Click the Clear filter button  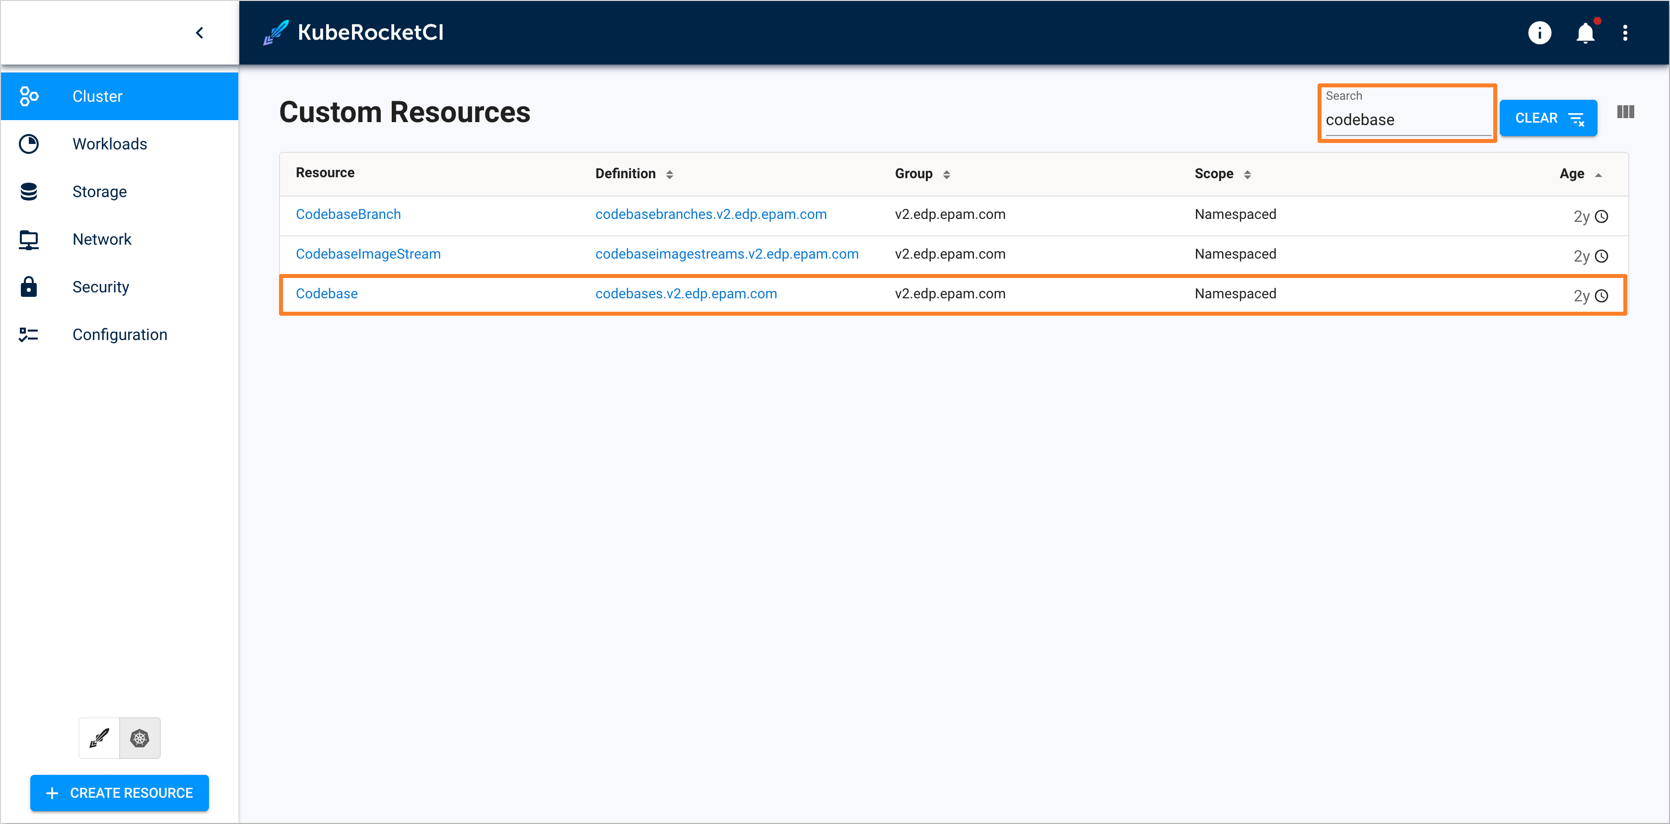(1548, 118)
